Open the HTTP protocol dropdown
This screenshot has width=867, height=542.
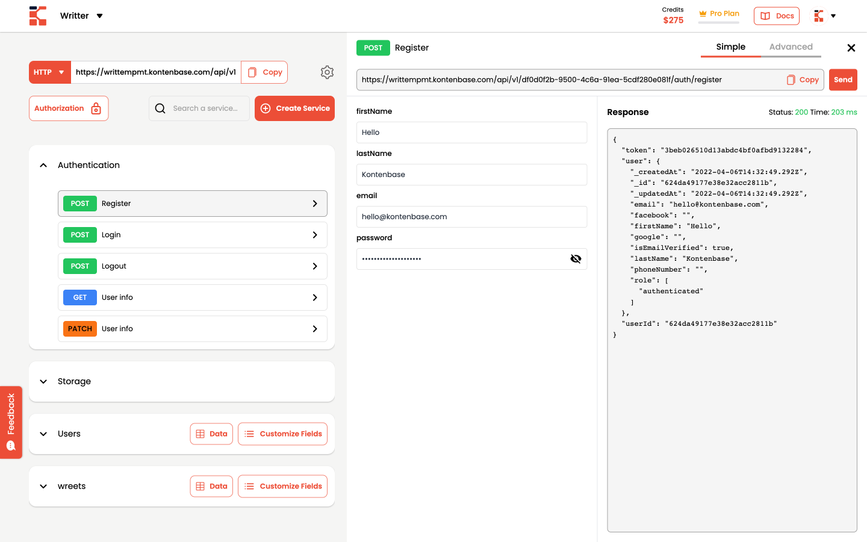[x=50, y=72]
